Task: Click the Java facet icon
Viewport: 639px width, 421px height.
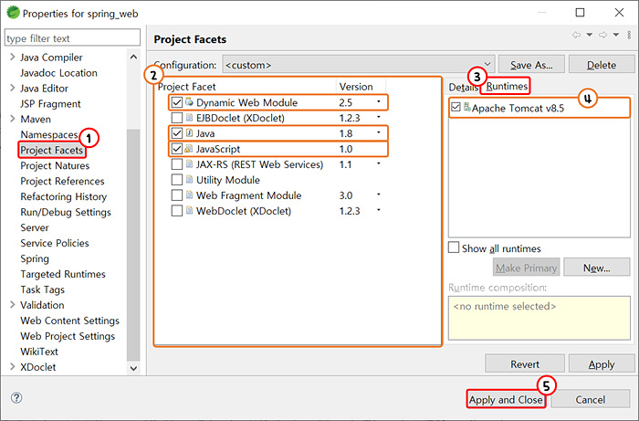Action: point(189,132)
